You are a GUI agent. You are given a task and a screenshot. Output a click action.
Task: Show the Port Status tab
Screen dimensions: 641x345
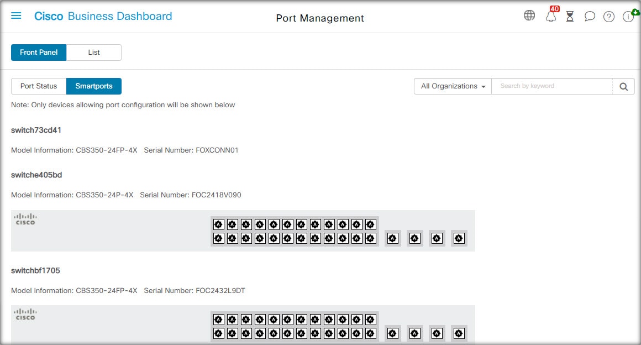(39, 86)
